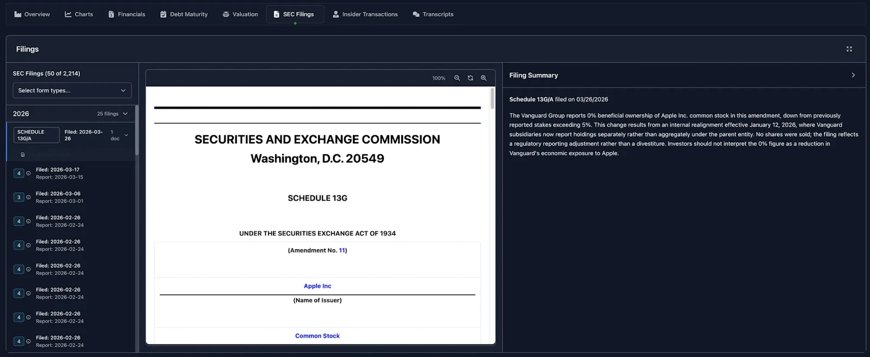
Task: Reset the document viewer zoom
Action: coord(470,78)
